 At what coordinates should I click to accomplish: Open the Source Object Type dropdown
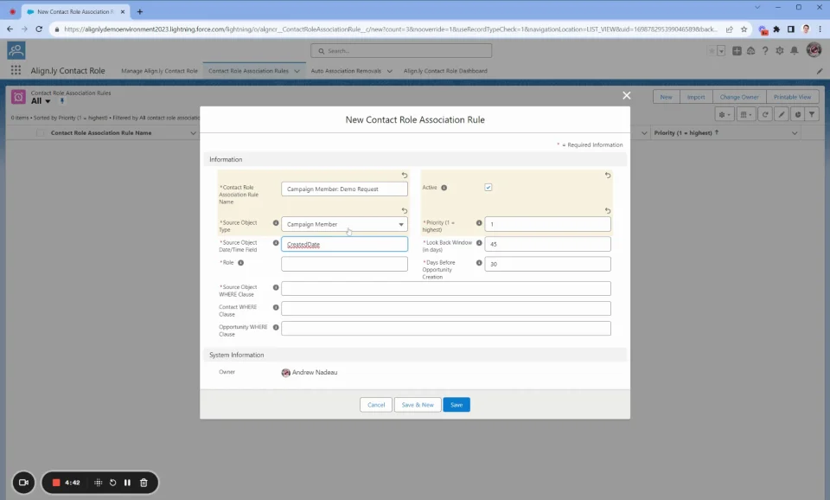click(344, 224)
